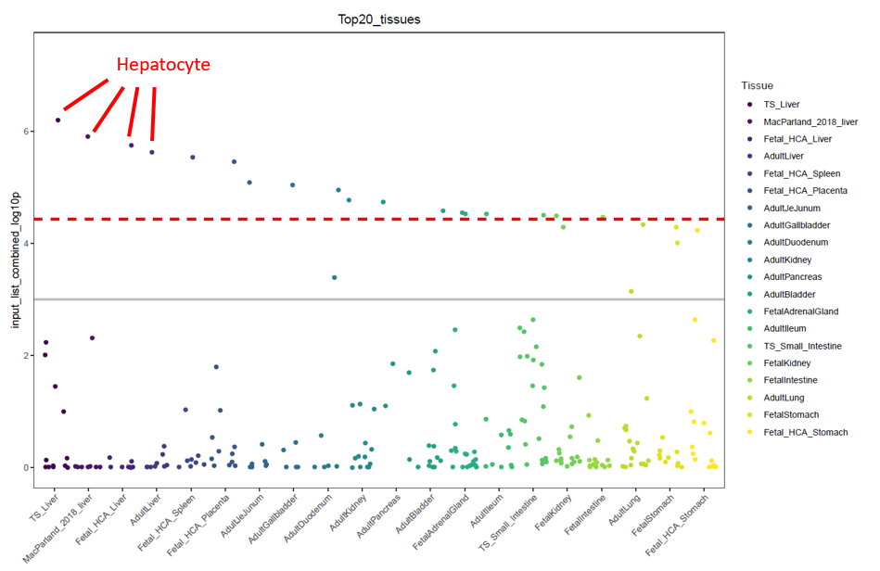Image resolution: width=880 pixels, height=571 pixels.
Task: Click the y-axis tick label 6
Action: (26, 132)
